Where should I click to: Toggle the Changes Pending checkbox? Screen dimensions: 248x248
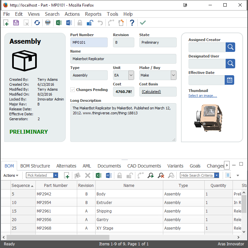point(73,90)
